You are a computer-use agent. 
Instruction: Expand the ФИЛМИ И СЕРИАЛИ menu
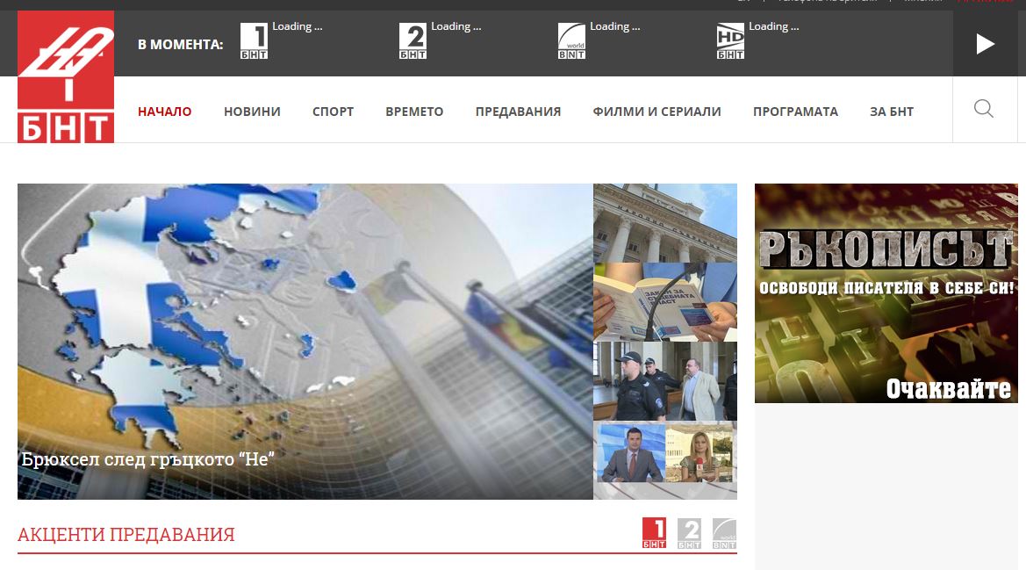point(656,112)
